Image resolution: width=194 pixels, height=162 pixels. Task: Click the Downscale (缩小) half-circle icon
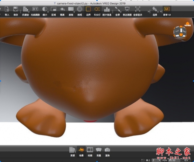45,9
